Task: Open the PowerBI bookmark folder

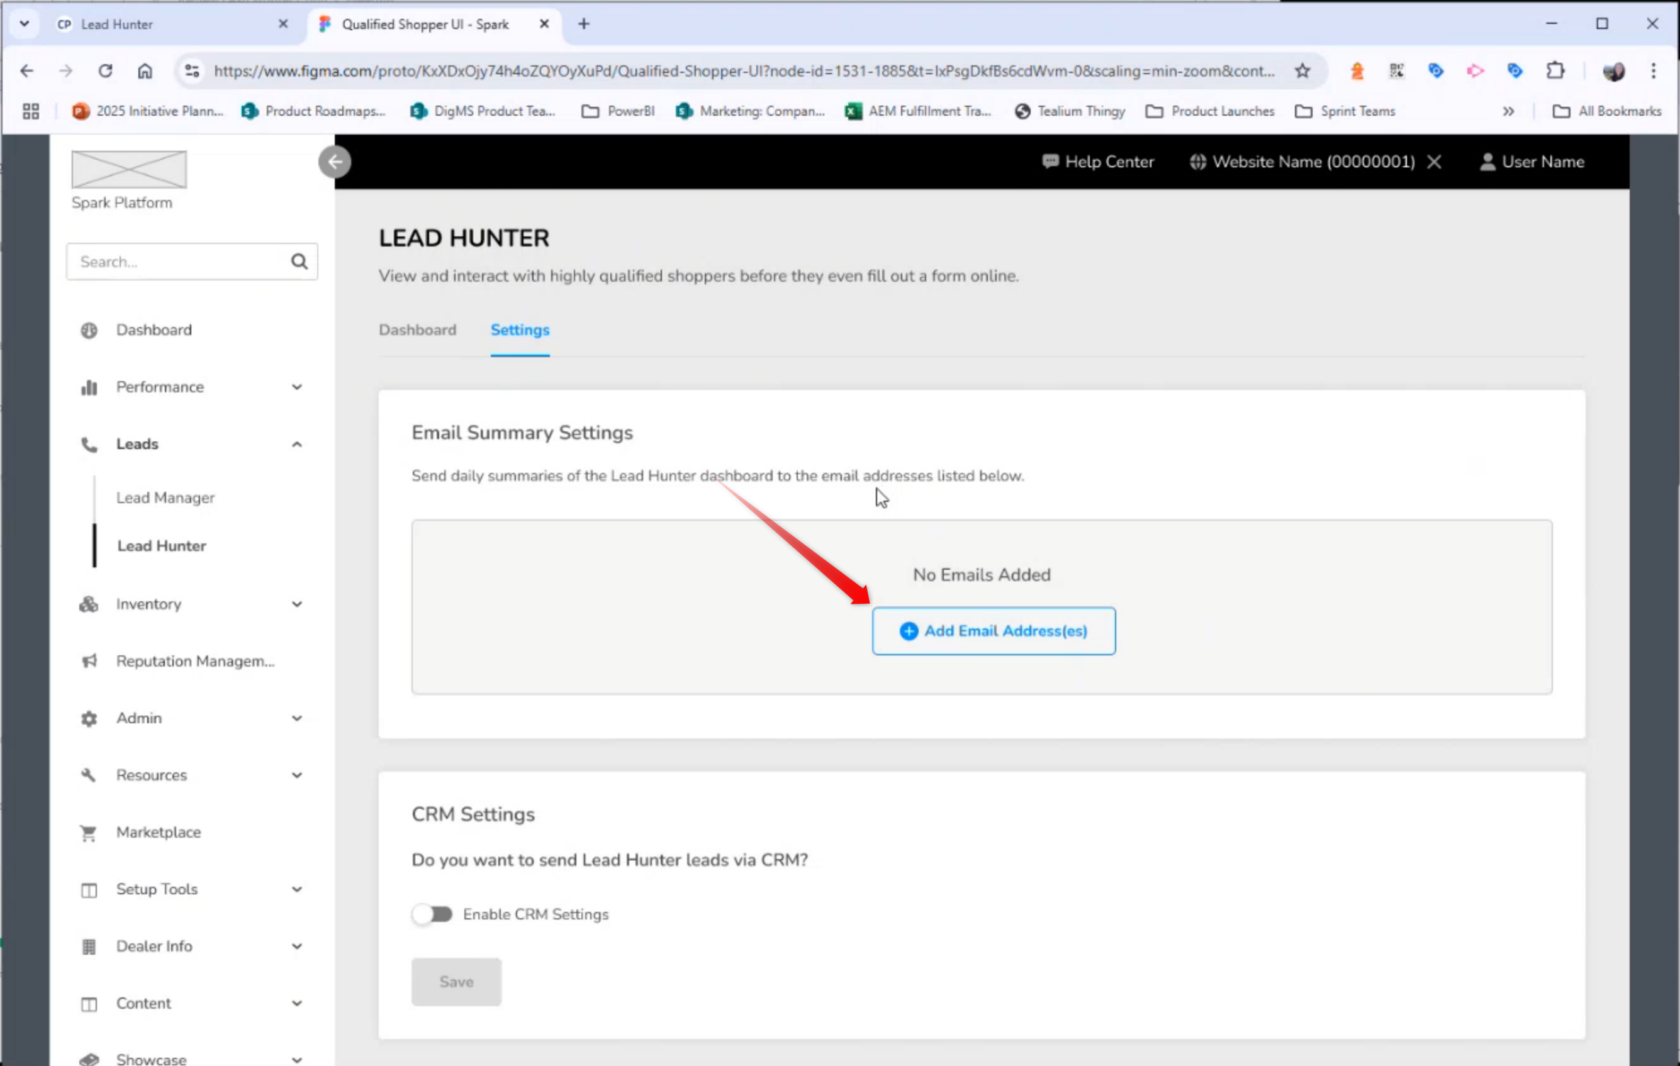Action: (618, 111)
